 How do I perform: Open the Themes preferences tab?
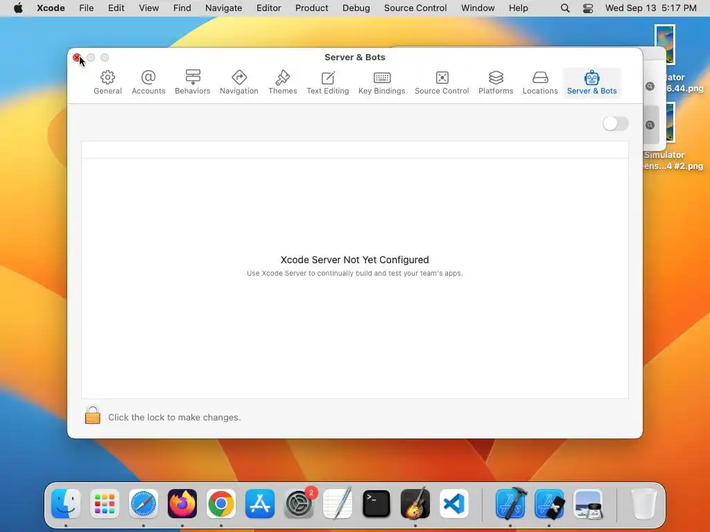tap(283, 82)
